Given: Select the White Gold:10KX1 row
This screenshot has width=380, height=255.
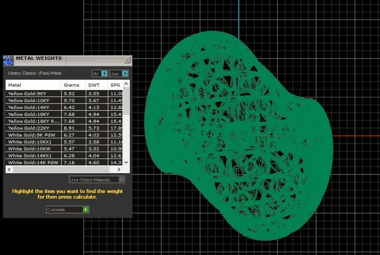Looking at the screenshot, I should coord(64,142).
